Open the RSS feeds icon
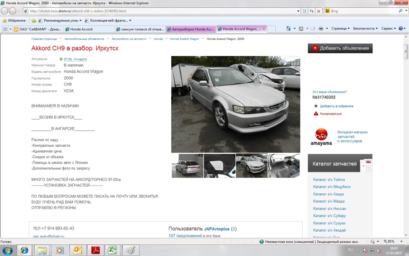The width and height of the screenshot is (409, 256). pyautogui.click(x=301, y=29)
